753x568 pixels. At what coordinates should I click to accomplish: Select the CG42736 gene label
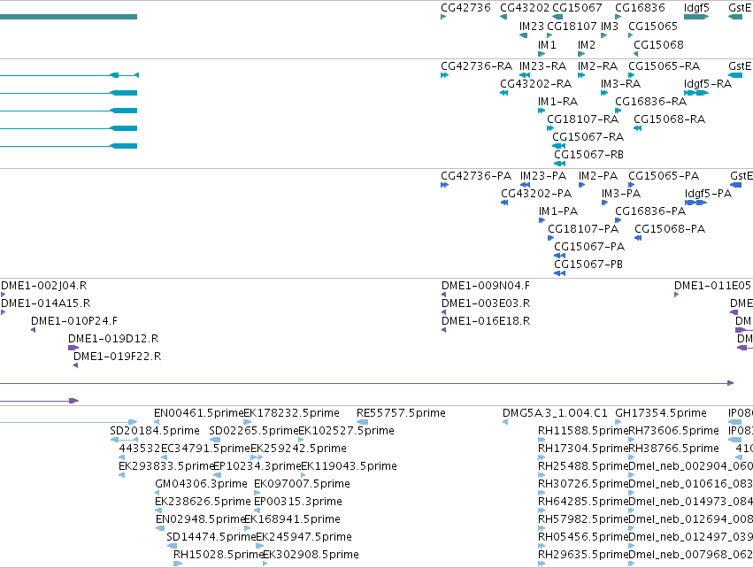pos(465,8)
